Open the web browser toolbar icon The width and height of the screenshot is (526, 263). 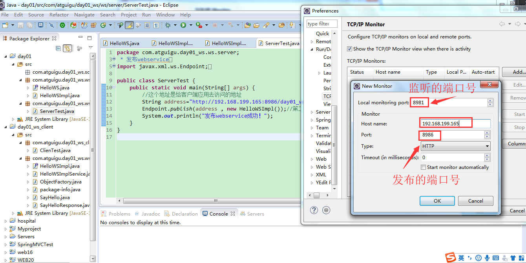coord(73,25)
